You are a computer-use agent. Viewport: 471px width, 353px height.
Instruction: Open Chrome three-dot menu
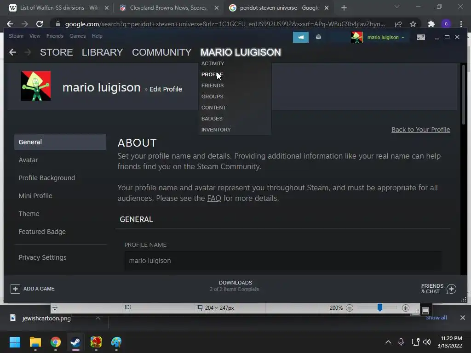pyautogui.click(x=461, y=24)
